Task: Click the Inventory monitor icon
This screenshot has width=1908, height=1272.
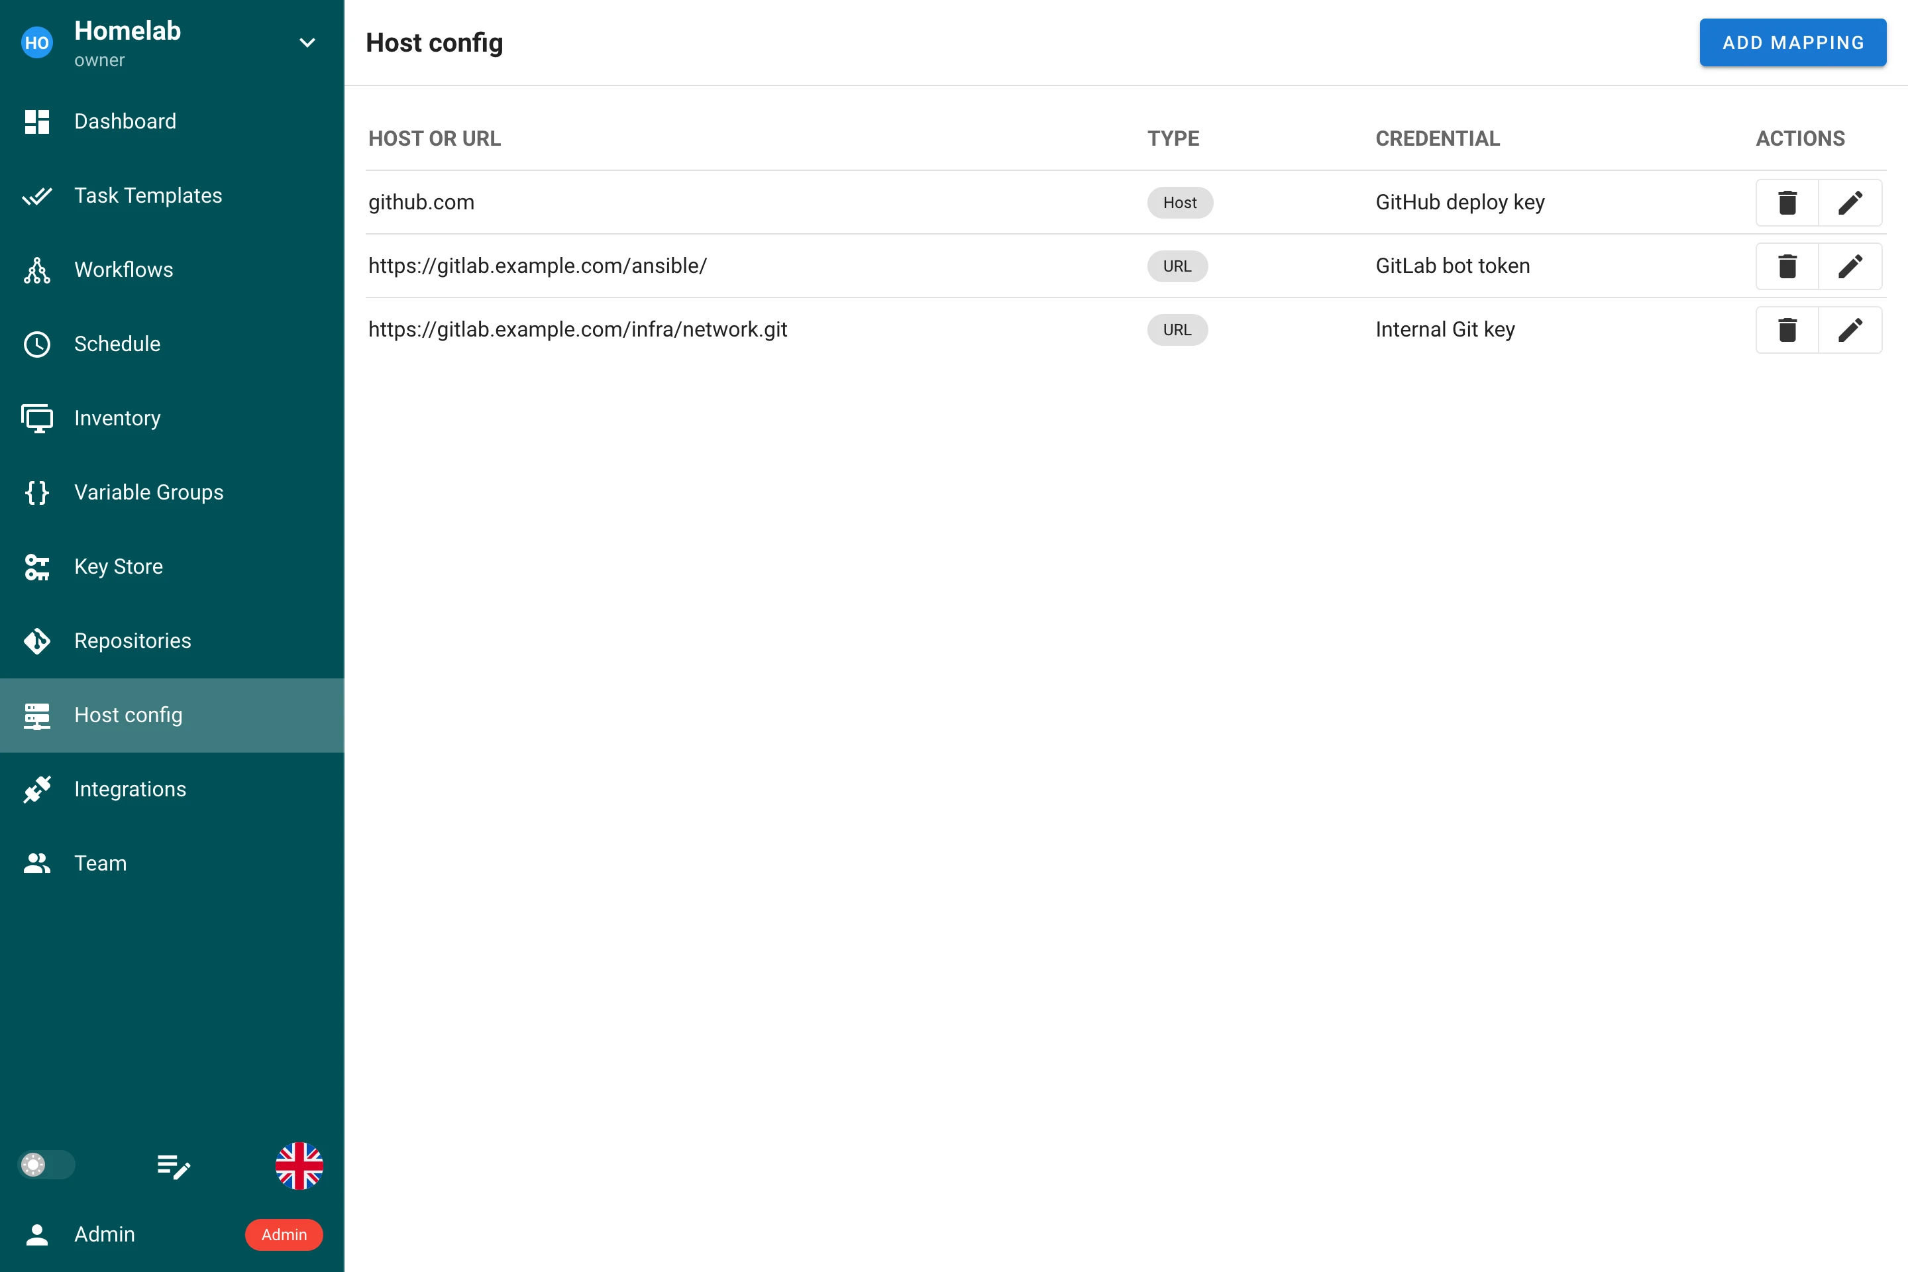Action: 37,419
